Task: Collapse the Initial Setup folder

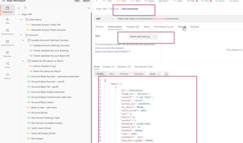Action: 21,20
